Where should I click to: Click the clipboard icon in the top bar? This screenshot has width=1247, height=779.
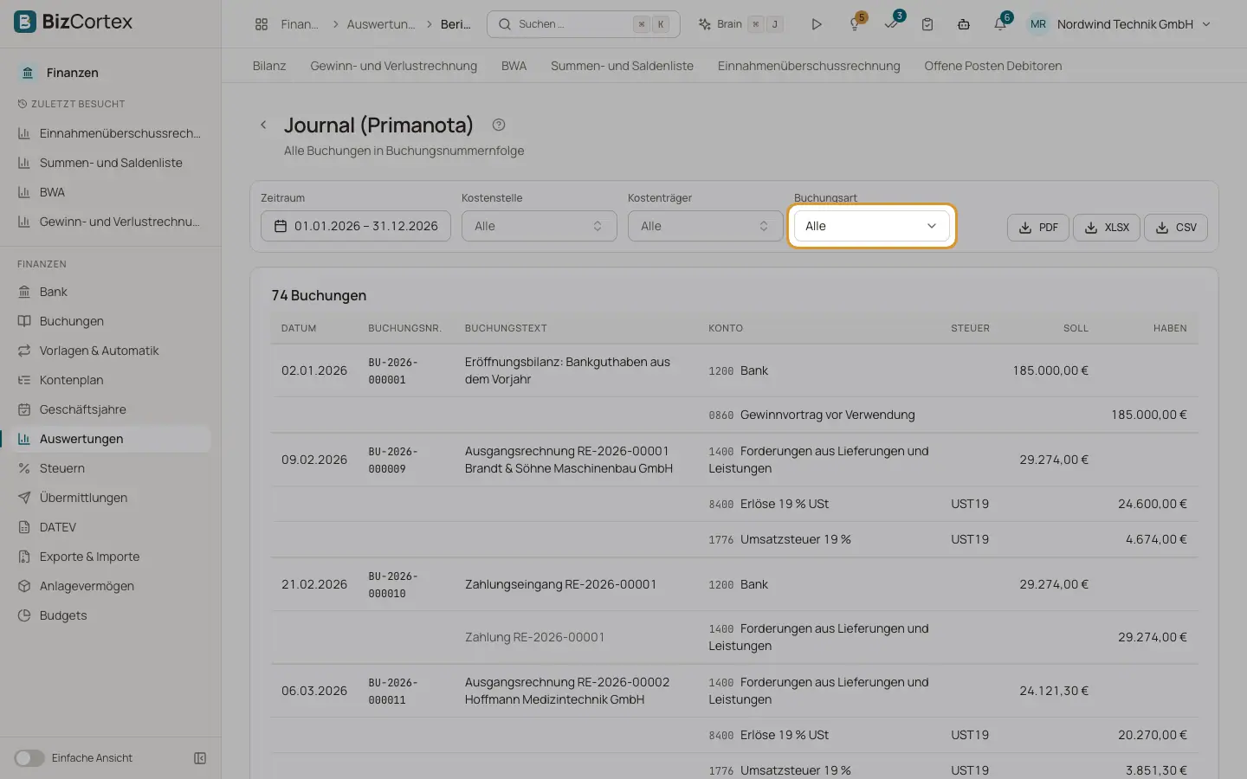click(x=927, y=24)
